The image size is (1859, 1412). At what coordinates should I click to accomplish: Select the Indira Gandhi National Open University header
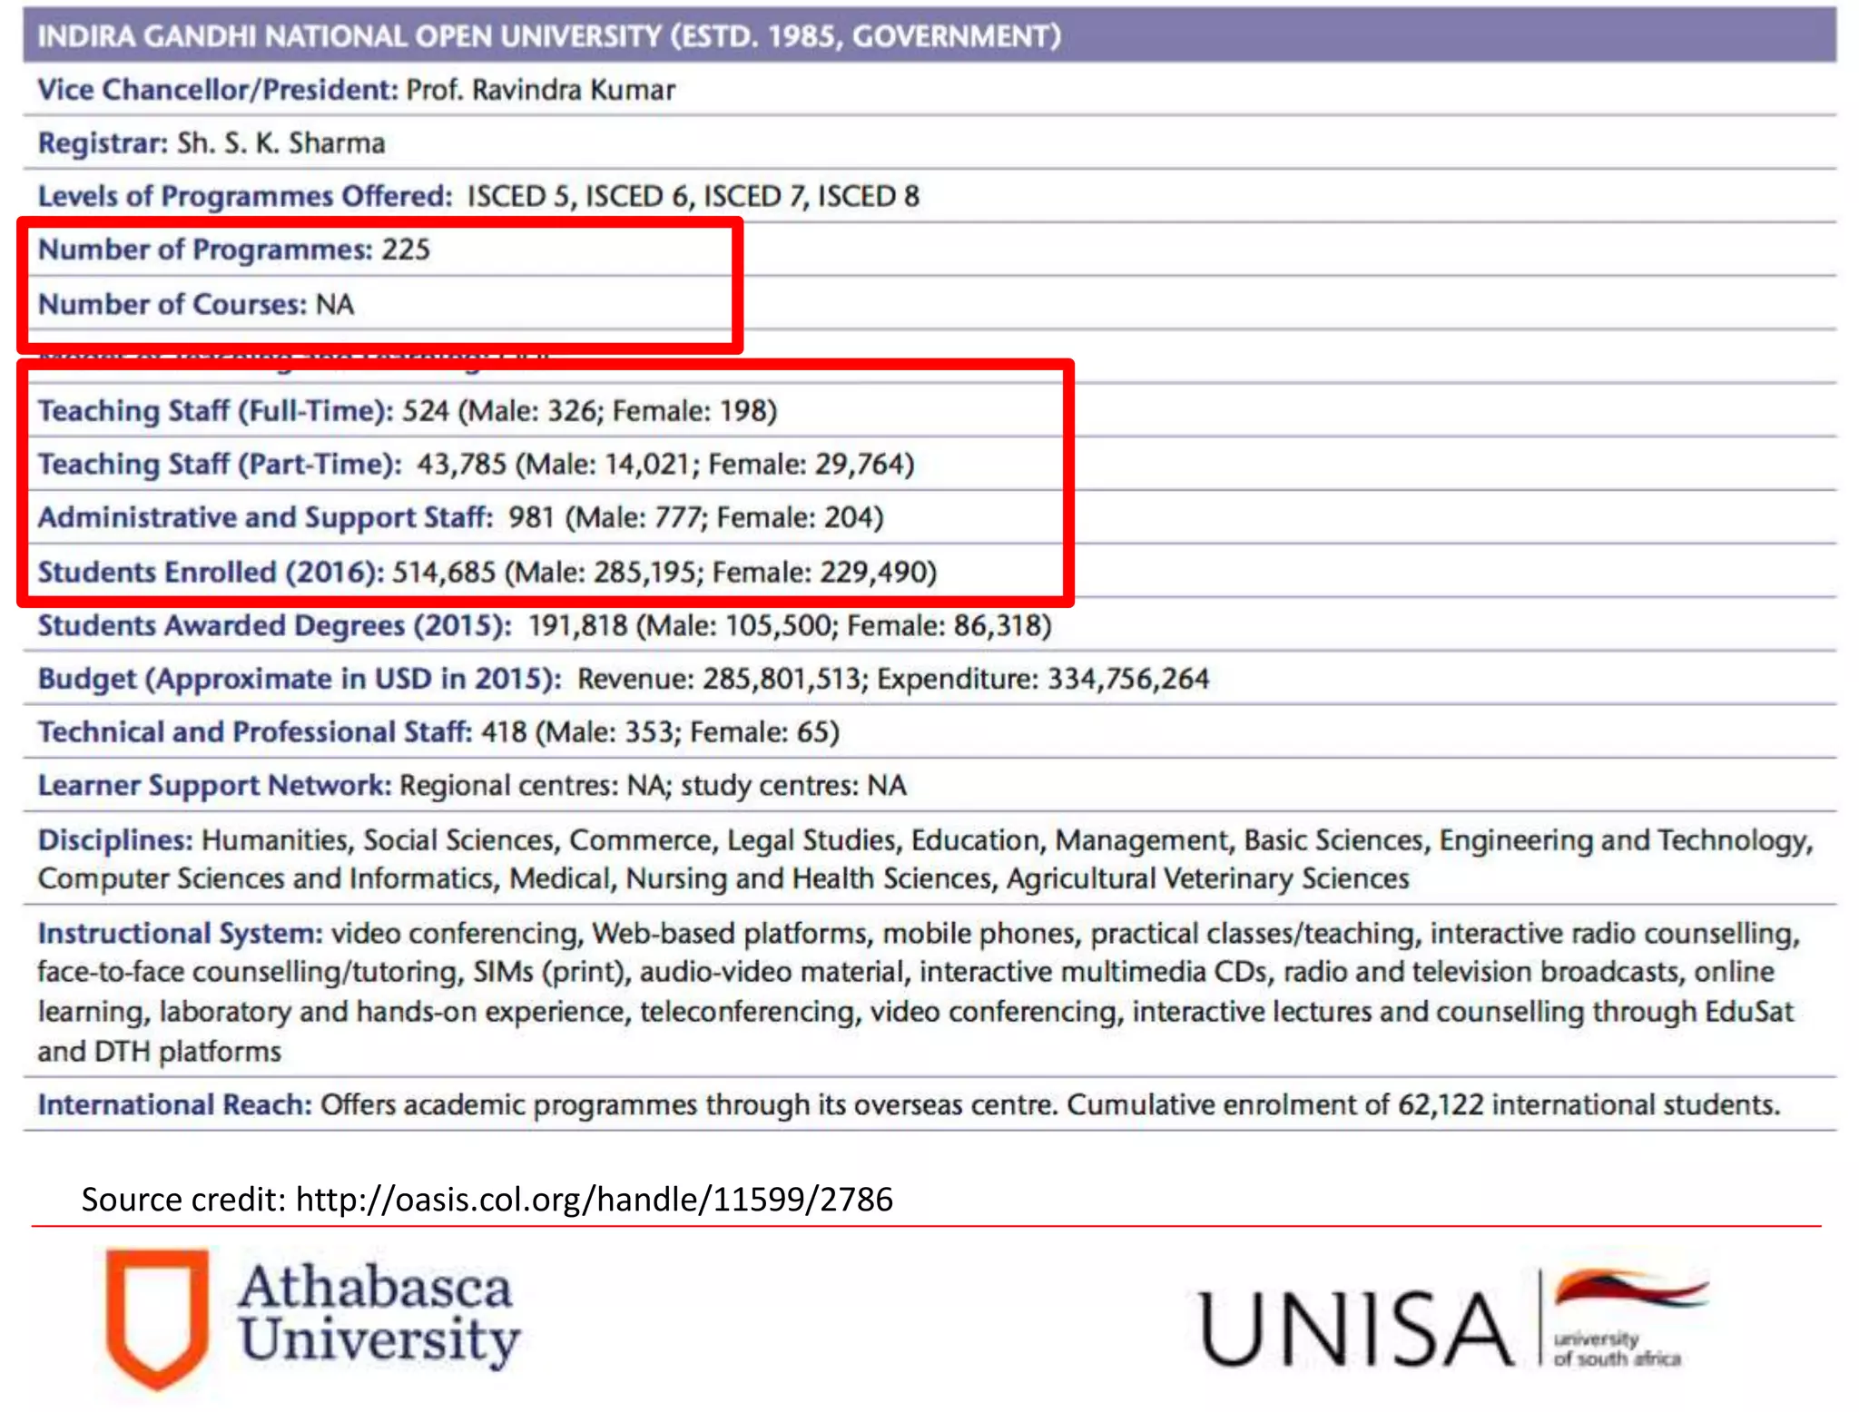(x=929, y=35)
